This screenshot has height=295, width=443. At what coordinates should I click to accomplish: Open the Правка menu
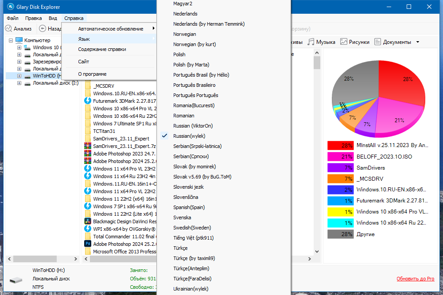33,18
